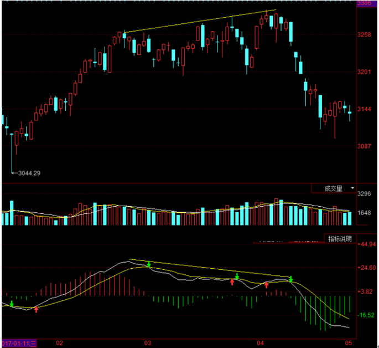Click the 05 month marker on time axis

click(349, 342)
